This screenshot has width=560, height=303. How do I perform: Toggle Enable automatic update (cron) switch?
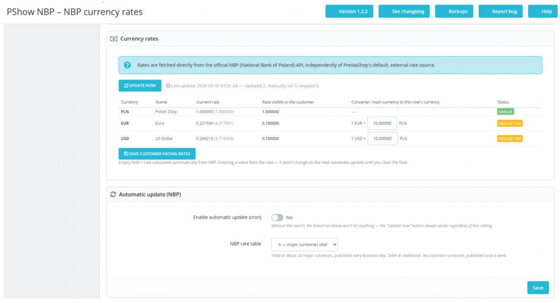point(277,218)
